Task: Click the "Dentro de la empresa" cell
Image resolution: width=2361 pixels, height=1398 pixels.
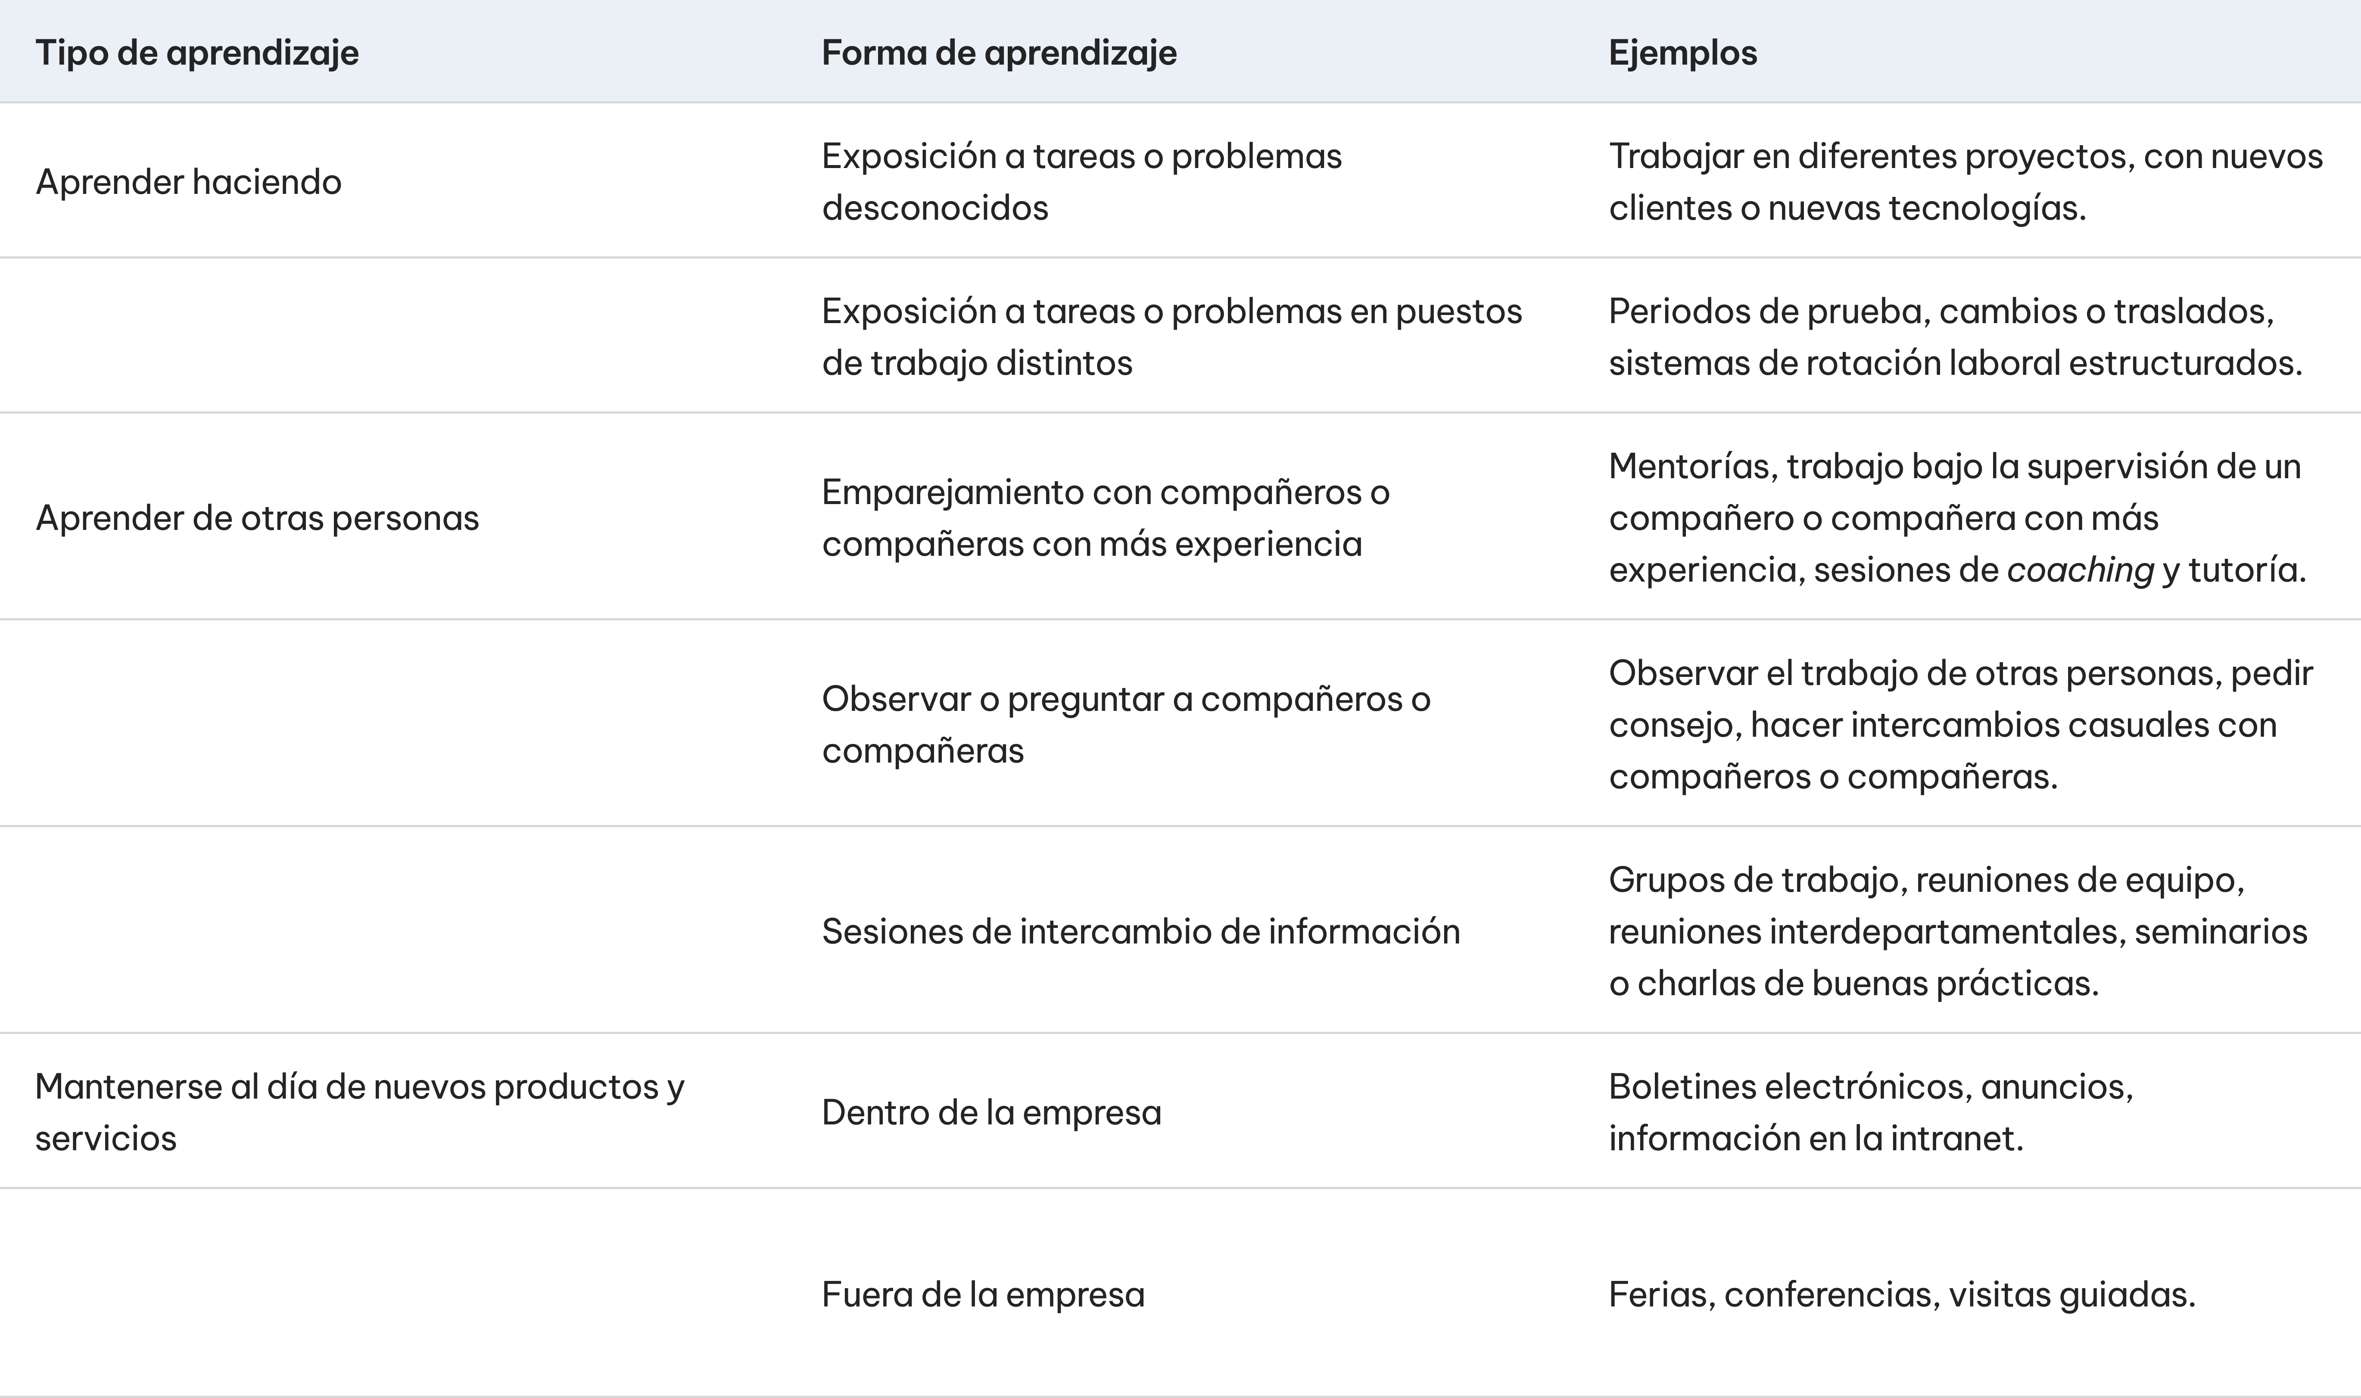Action: [991, 1112]
